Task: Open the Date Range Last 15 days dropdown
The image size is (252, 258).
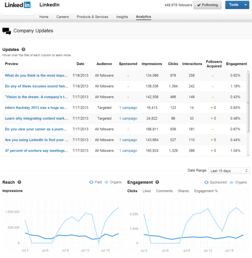Action: pyautogui.click(x=229, y=171)
